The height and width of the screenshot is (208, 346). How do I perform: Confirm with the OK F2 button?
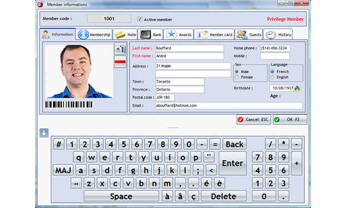tap(290, 119)
